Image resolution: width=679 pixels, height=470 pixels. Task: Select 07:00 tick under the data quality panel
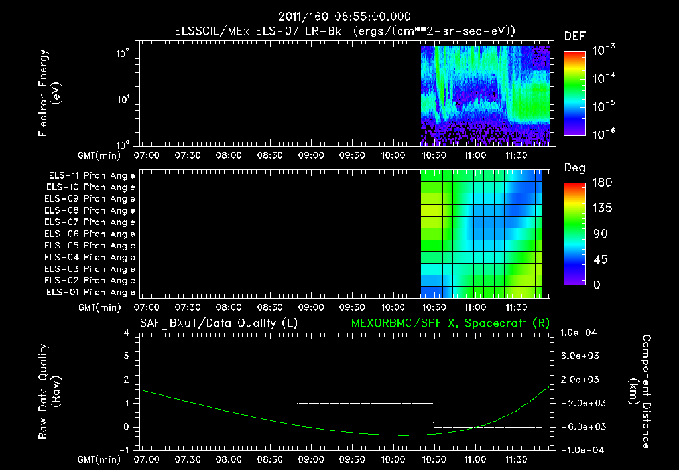147,459
